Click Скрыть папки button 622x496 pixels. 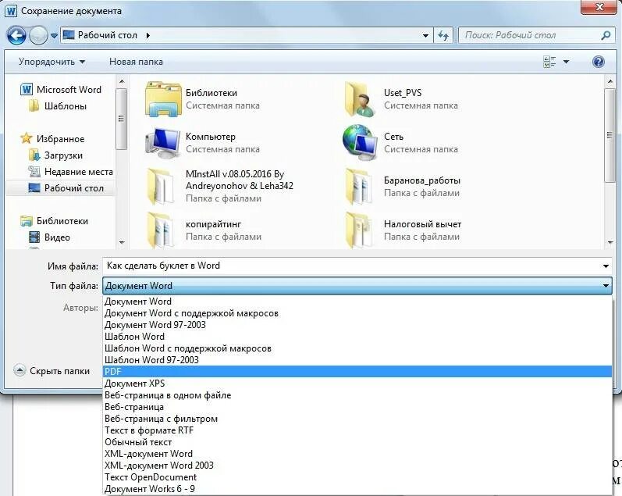[52, 370]
